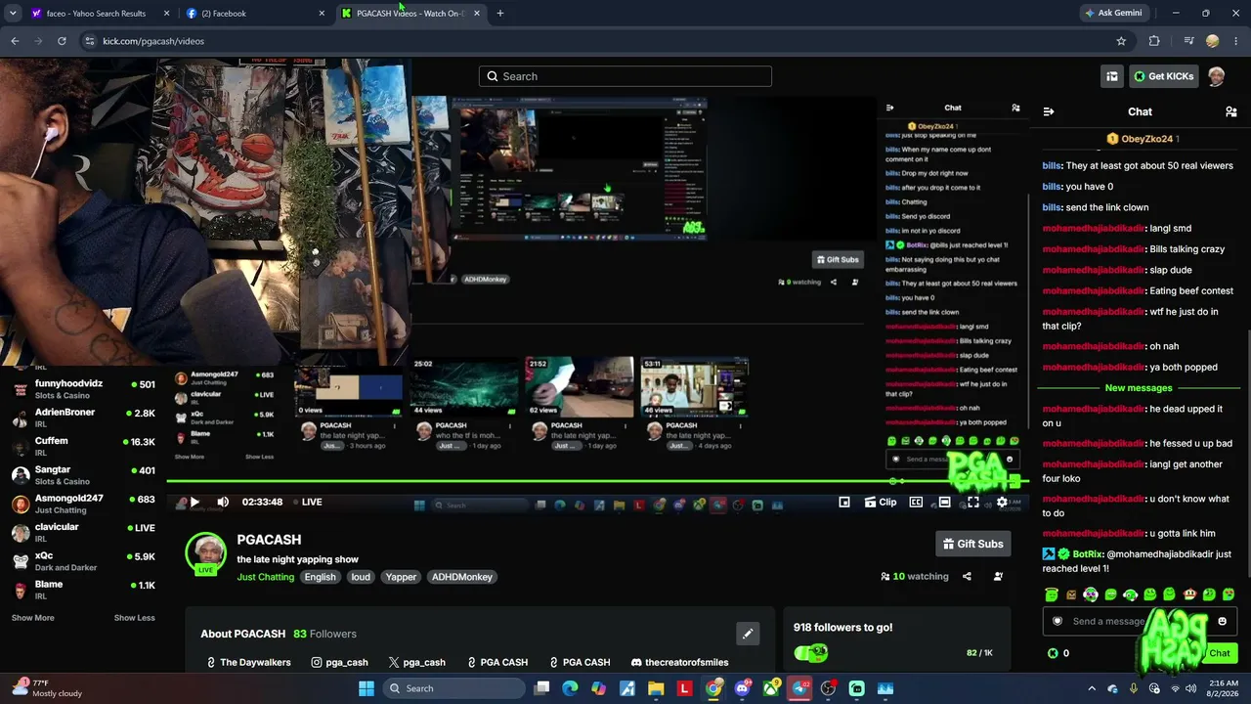Create a Clip of the stream
The height and width of the screenshot is (704, 1251).
[881, 502]
